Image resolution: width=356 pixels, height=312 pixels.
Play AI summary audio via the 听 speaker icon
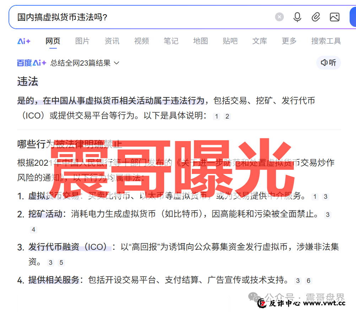coord(328,62)
